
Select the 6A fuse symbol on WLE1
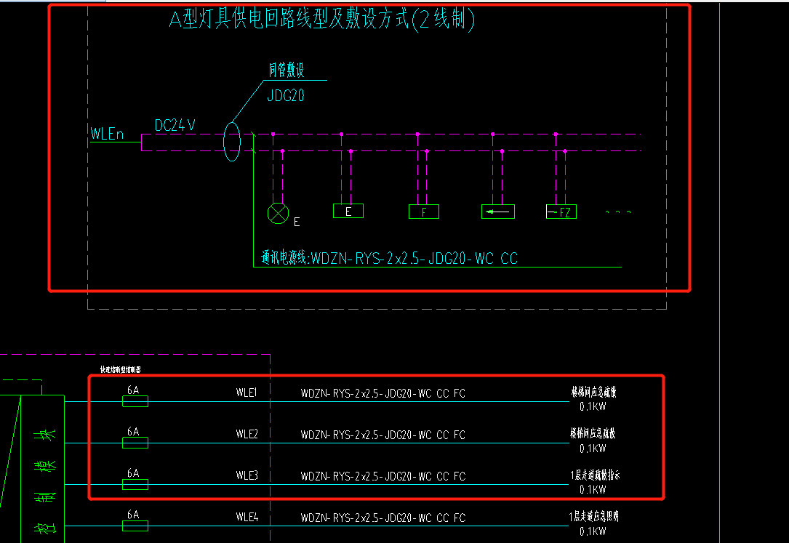pyautogui.click(x=135, y=401)
